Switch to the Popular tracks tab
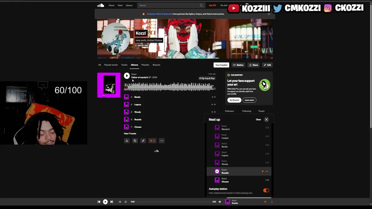 pyautogui.click(x=111, y=65)
